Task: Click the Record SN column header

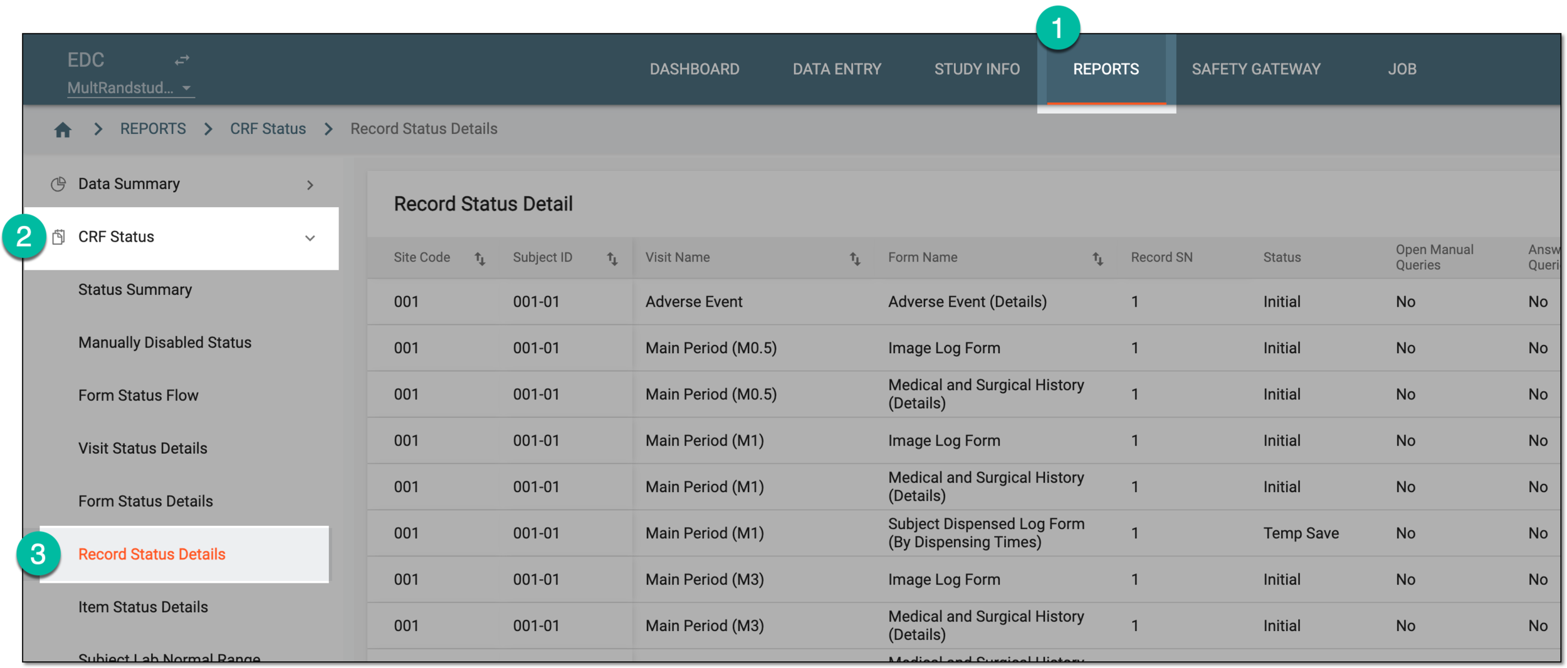Action: click(x=1161, y=257)
